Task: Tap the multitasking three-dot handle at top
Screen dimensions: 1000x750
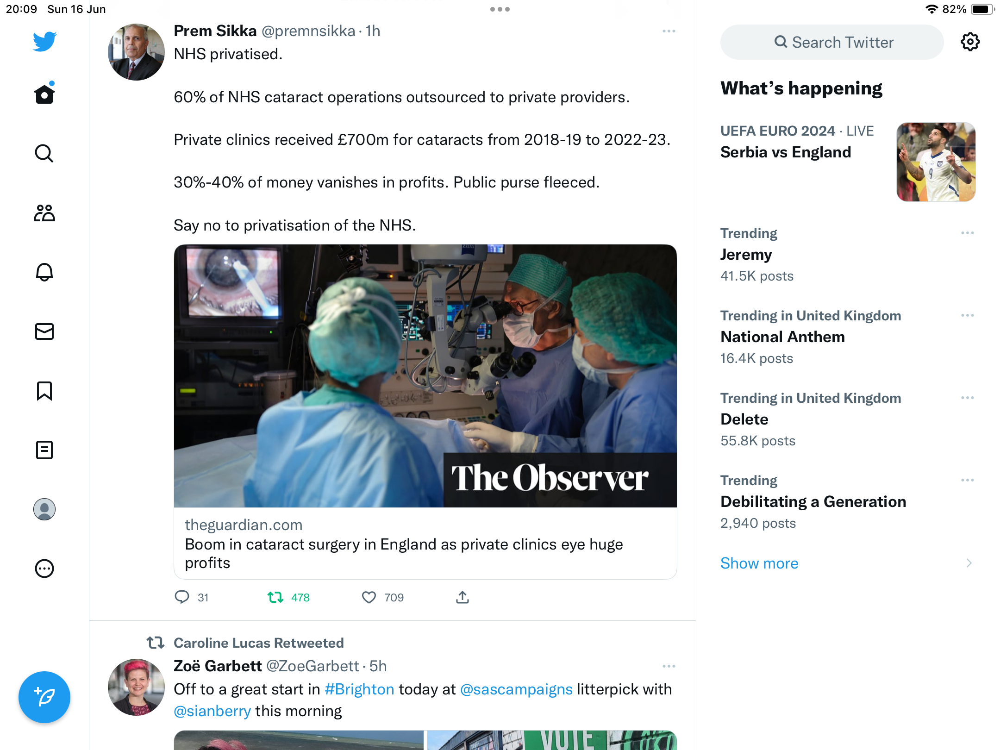Action: [500, 9]
